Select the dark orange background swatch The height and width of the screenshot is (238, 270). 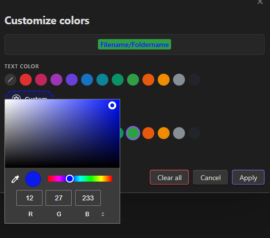(148, 133)
